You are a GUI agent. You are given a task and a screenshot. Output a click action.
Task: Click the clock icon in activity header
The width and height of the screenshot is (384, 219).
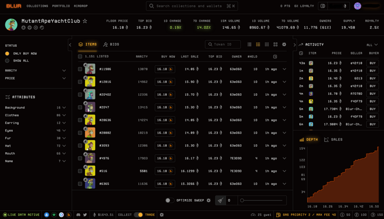pyautogui.click(x=301, y=53)
